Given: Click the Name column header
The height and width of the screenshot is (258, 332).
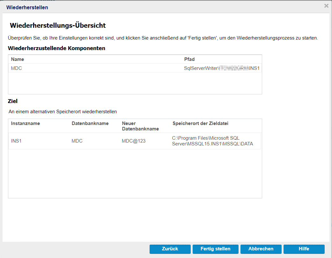Looking at the screenshot, I should point(18,59).
